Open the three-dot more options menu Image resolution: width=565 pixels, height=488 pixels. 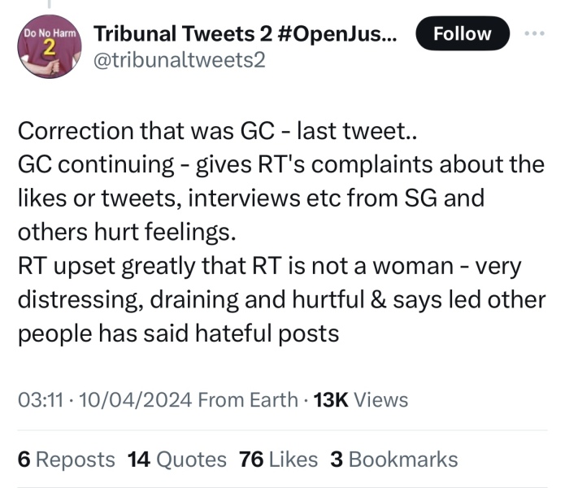point(533,34)
